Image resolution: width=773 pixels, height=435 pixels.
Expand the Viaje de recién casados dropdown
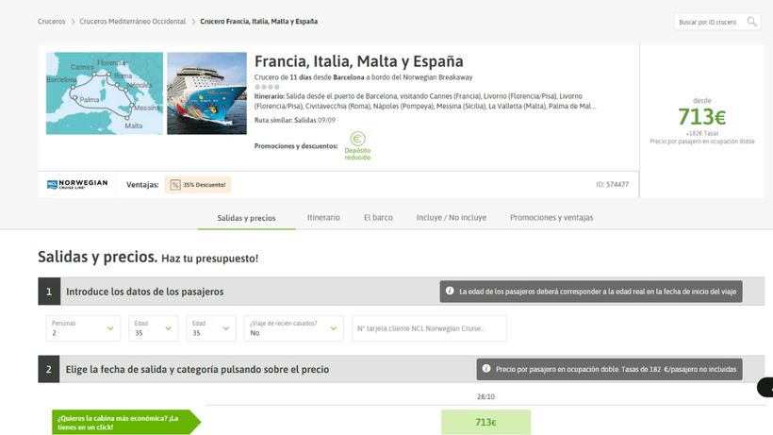[x=294, y=328]
